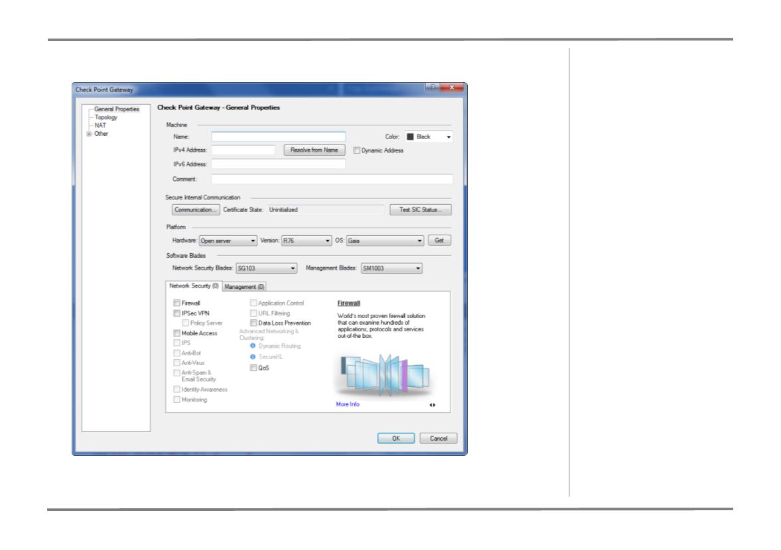Open Network Security Blades dropdown SG103

tap(267, 268)
